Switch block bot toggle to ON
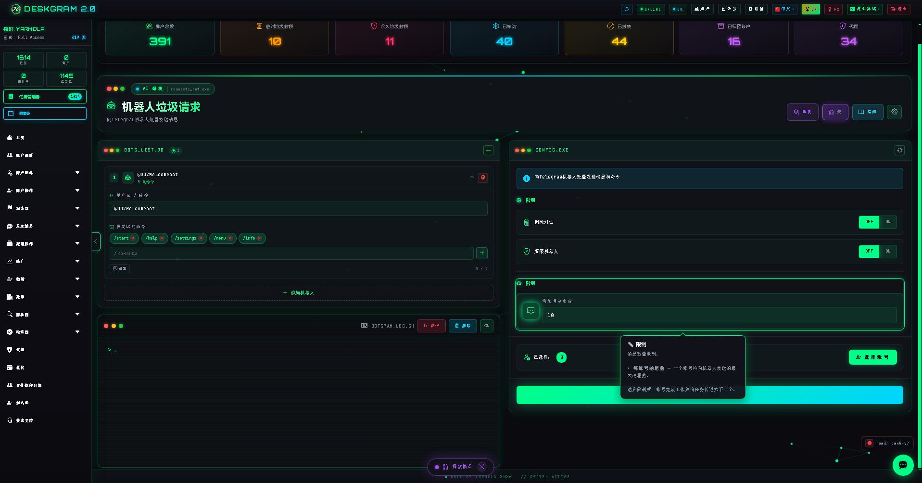922x483 pixels. (x=888, y=251)
